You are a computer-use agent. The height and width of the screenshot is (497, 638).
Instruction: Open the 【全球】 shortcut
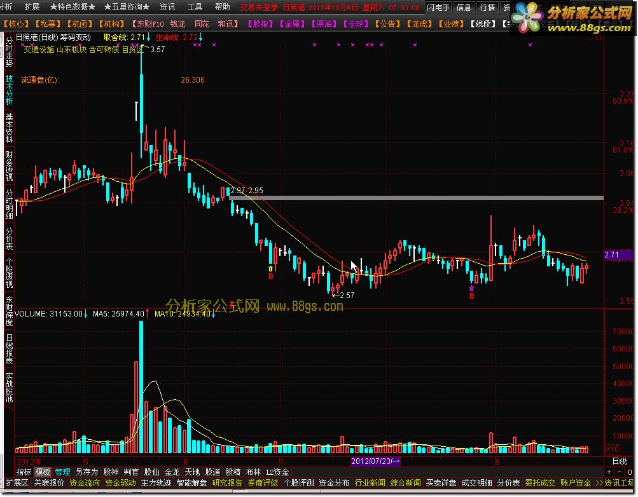point(356,24)
